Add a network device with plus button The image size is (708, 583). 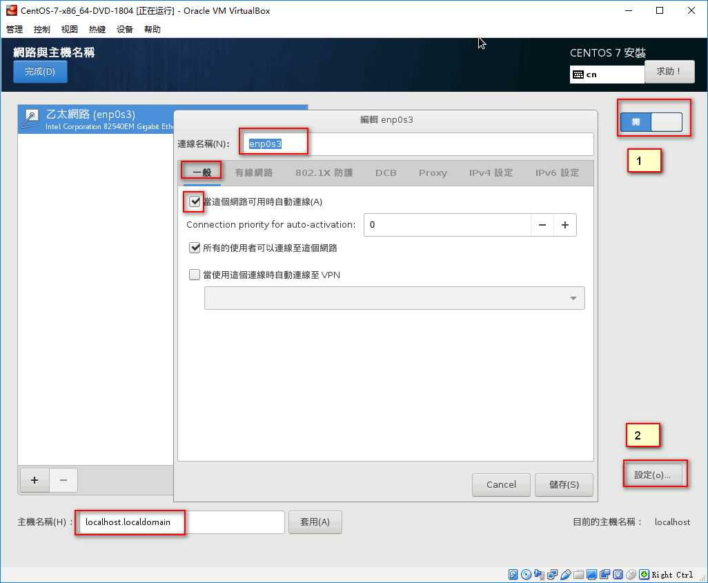click(x=35, y=480)
